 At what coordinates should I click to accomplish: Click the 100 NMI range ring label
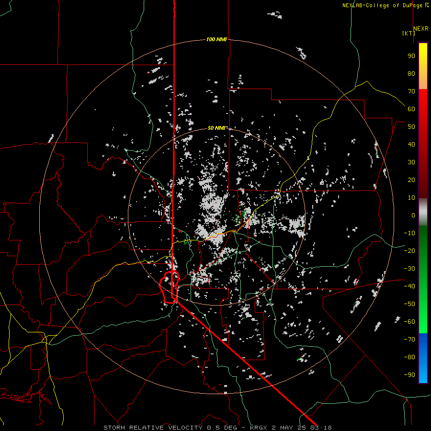[216, 39]
